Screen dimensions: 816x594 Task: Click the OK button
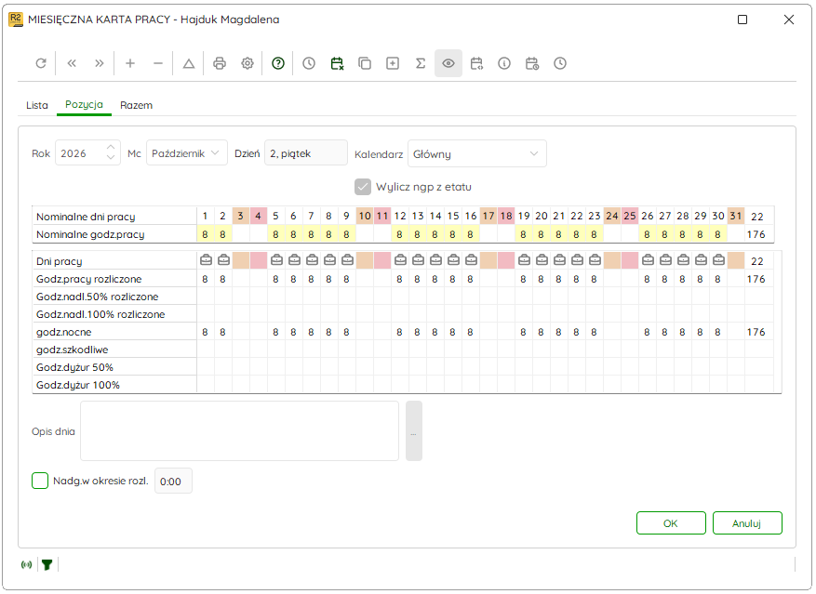pyautogui.click(x=671, y=523)
